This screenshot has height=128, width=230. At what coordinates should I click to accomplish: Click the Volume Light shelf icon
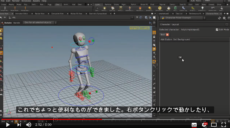click(140, 9)
